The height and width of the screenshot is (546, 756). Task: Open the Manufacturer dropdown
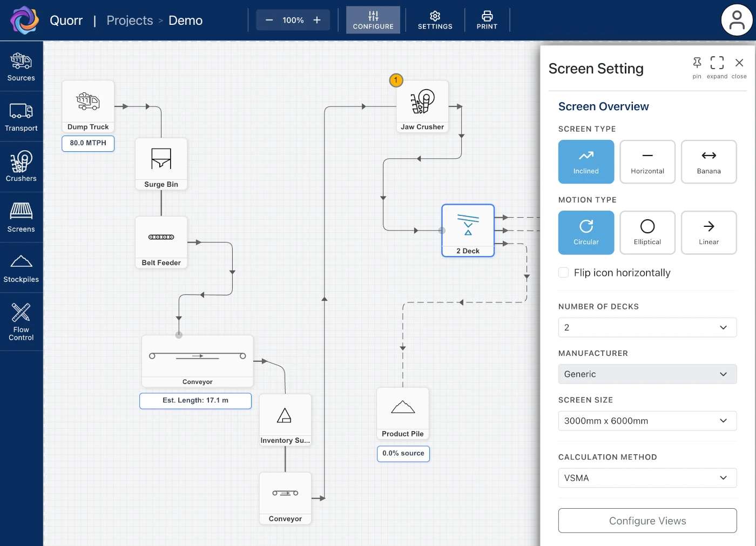(647, 374)
